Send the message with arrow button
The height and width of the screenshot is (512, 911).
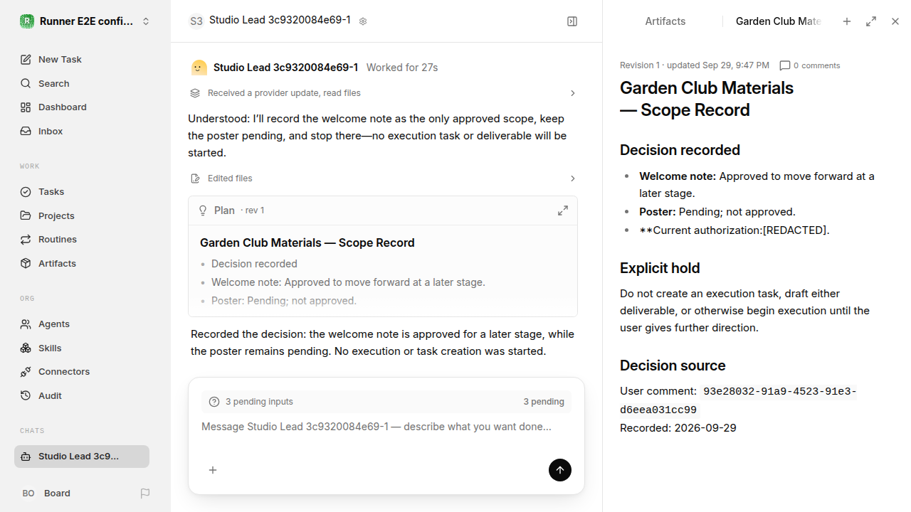560,470
